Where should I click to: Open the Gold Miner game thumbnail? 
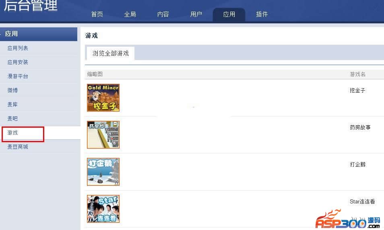(x=103, y=97)
